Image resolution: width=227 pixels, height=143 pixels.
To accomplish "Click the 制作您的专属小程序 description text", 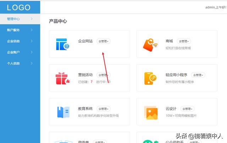I will pyautogui.click(x=180, y=82).
